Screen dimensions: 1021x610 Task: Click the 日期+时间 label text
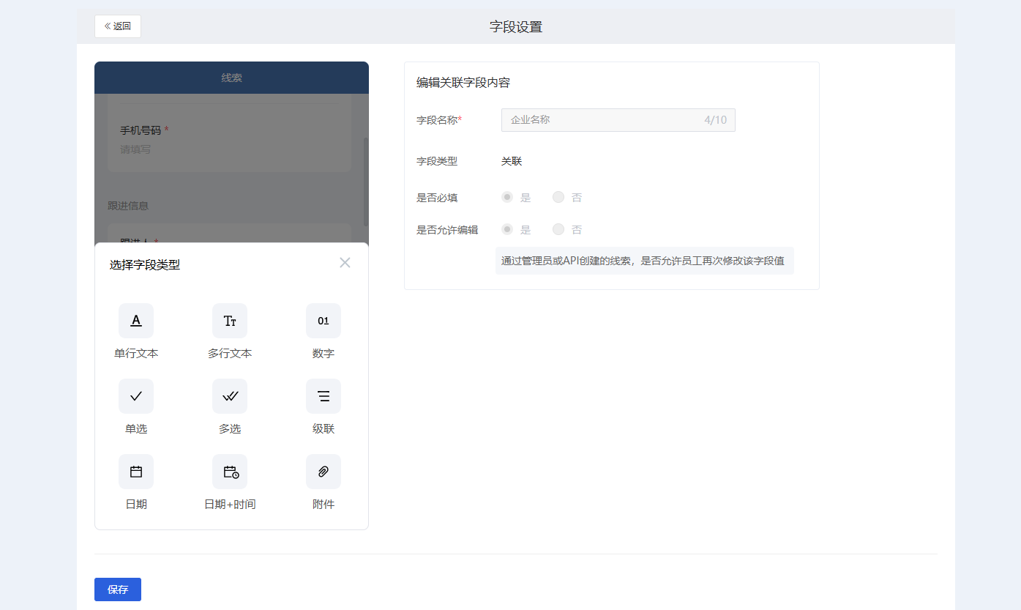click(x=230, y=505)
